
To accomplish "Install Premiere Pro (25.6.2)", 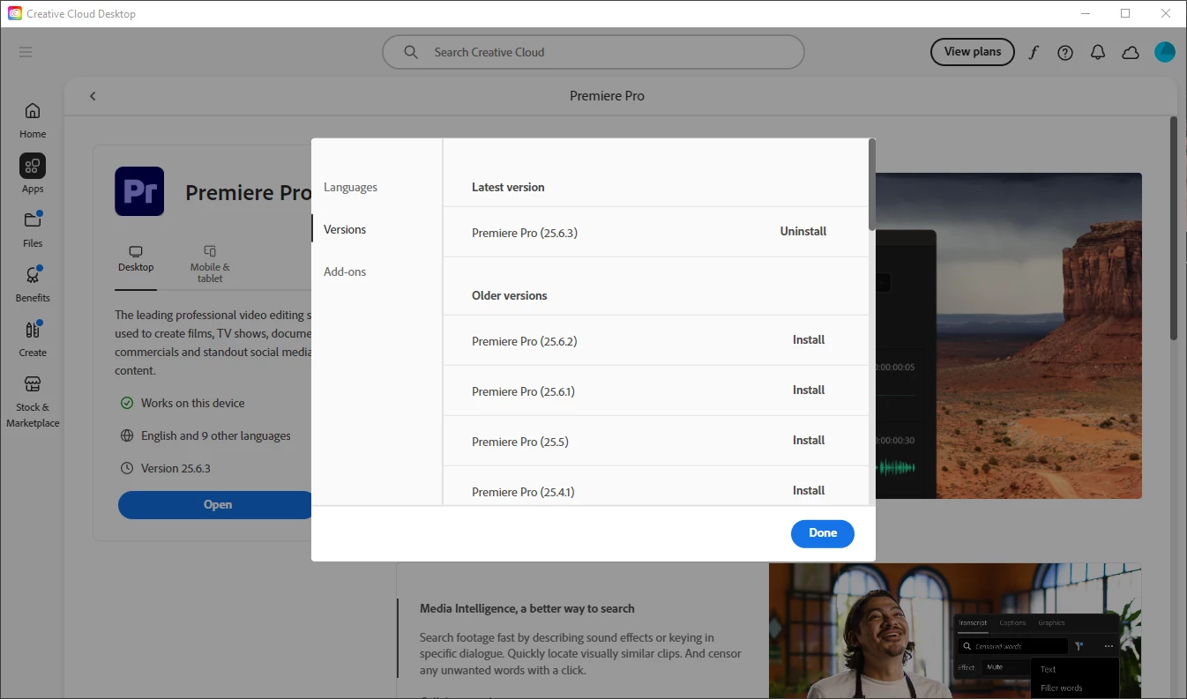I will (x=809, y=340).
